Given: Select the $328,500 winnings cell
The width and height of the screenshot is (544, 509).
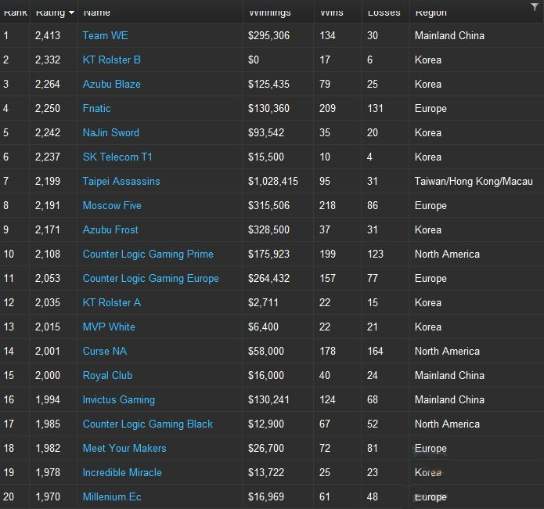Looking at the screenshot, I should click(268, 230).
